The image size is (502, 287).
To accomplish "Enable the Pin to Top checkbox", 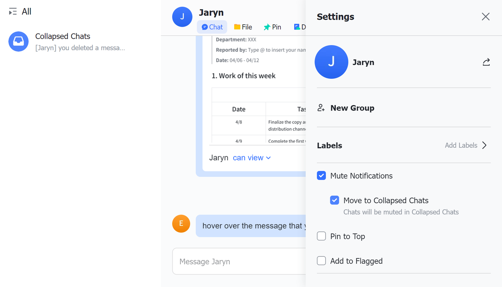I will (321, 236).
